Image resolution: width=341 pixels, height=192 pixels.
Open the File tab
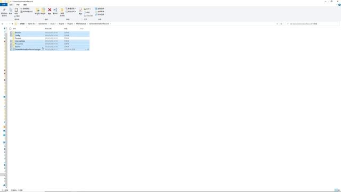pyautogui.click(x=4, y=5)
